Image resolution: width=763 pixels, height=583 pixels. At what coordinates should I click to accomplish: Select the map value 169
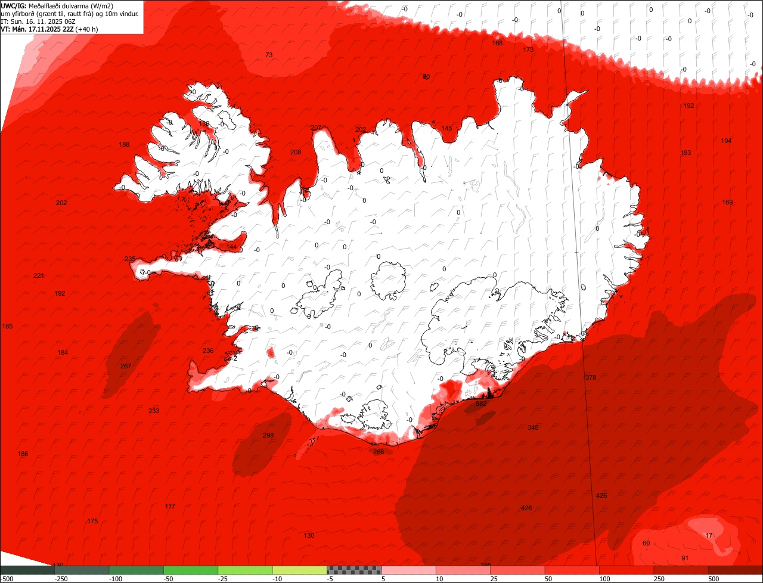click(x=727, y=202)
